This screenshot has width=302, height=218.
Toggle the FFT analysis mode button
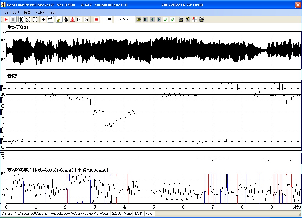[79, 19]
